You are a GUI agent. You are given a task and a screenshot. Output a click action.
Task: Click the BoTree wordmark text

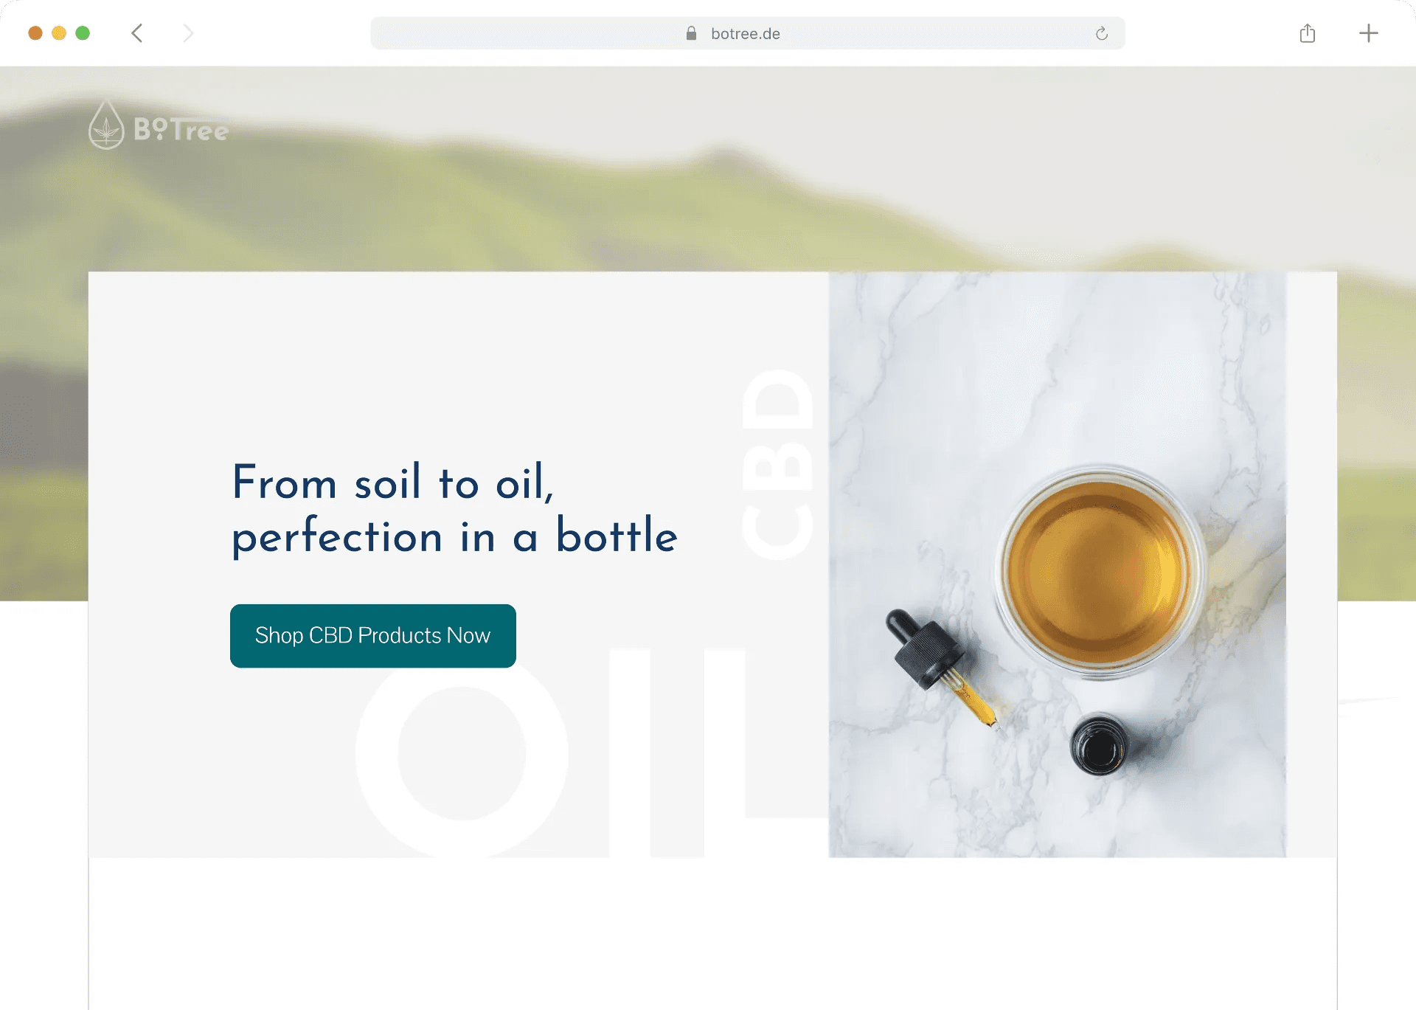(181, 129)
